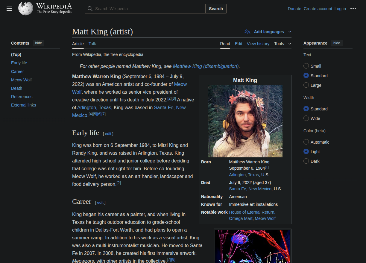Open House of Eternal Return link
Screen dimensions: 366x263
(252, 212)
